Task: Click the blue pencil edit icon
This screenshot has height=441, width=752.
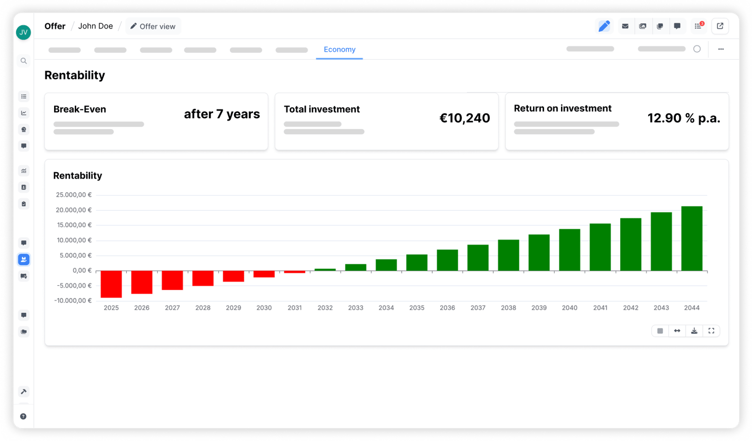Action: [604, 26]
